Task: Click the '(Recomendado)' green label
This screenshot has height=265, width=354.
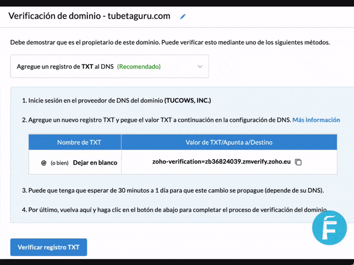Action: (139, 67)
